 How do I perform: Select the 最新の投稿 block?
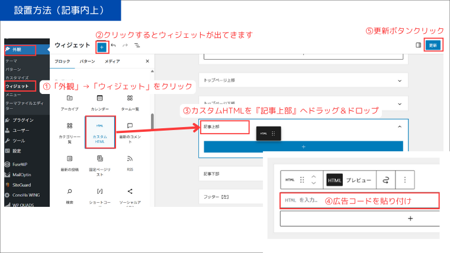pos(69,164)
